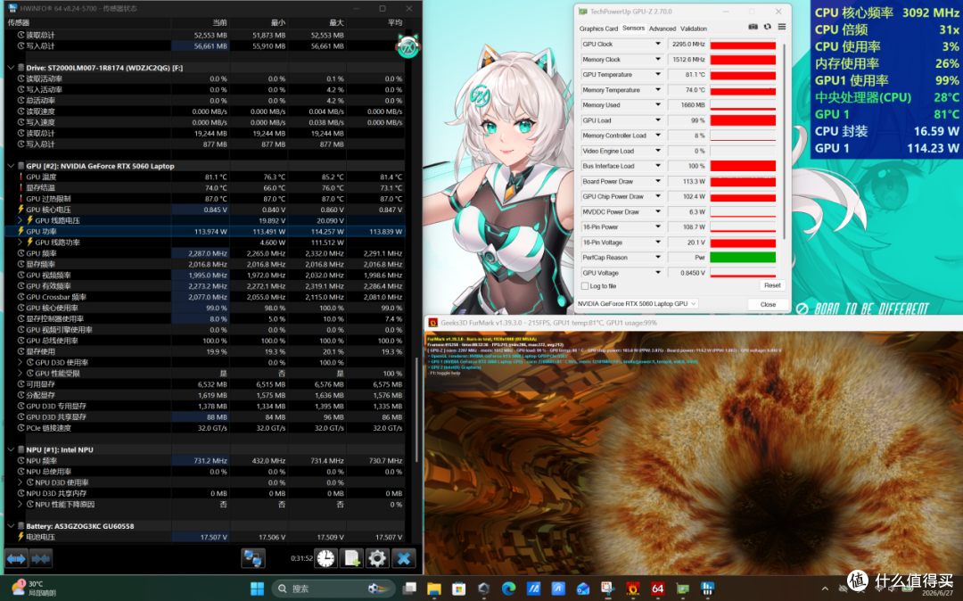The width and height of the screenshot is (963, 601).
Task: Collapse GPU [#2] RTX 5060 Laptop group
Action: coord(11,166)
